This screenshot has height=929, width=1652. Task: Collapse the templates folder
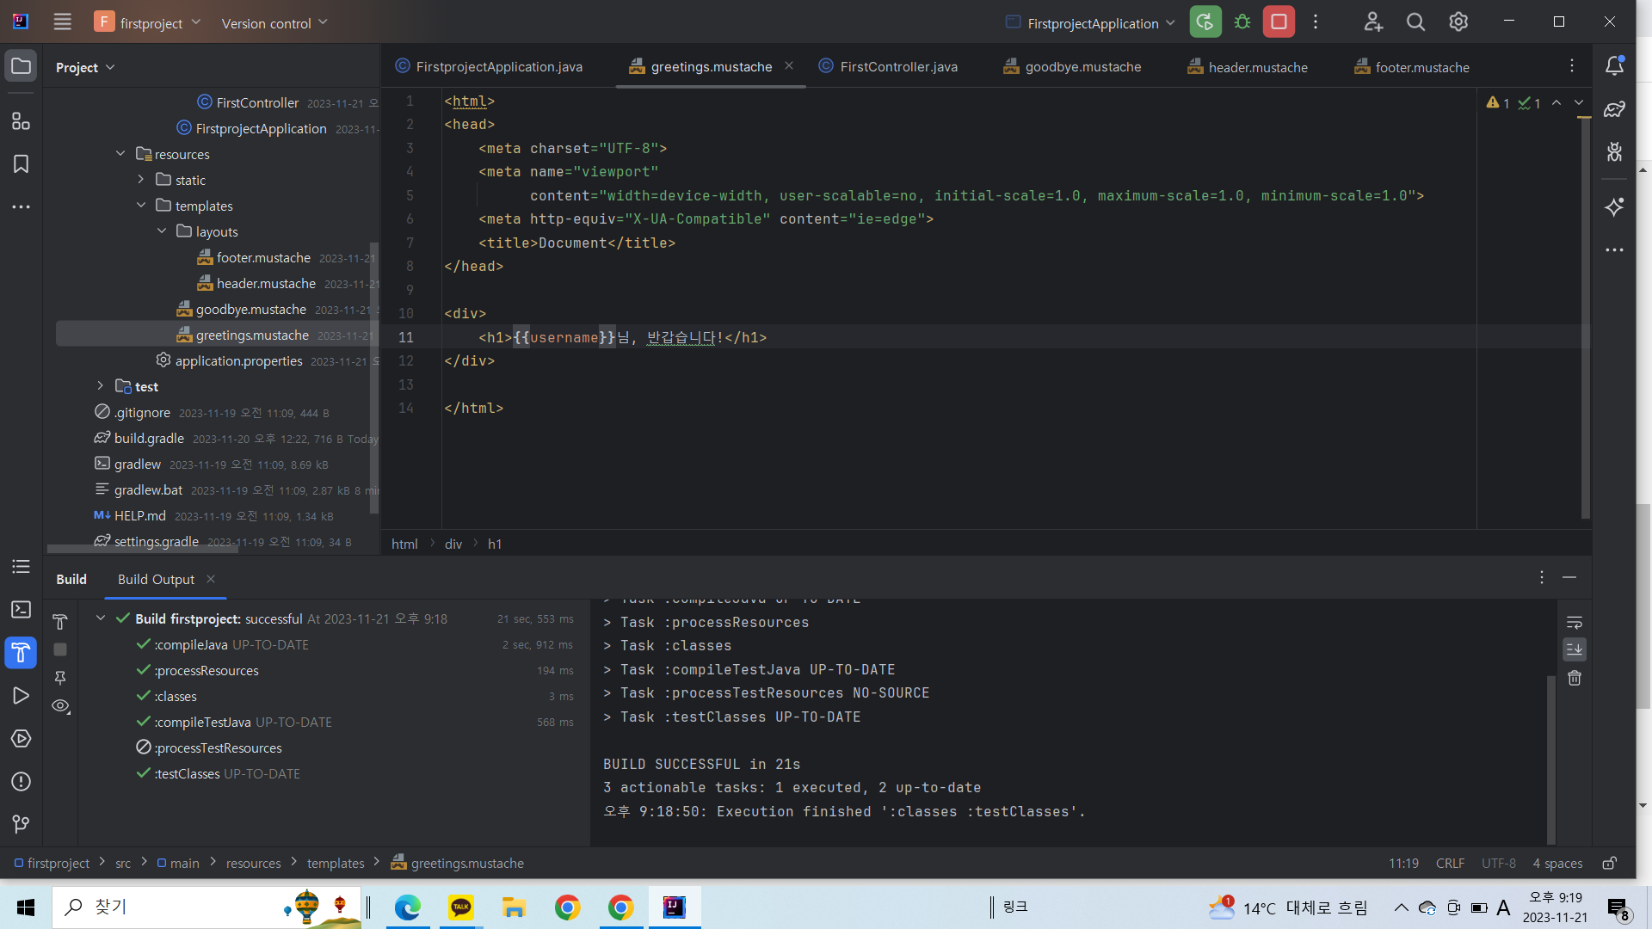141,206
